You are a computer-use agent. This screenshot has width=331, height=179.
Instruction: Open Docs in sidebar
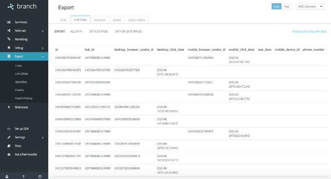(x=18, y=145)
